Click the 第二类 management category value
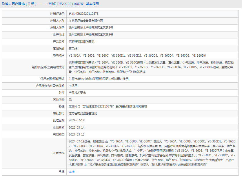This screenshot has width=242, height=178. point(73,49)
